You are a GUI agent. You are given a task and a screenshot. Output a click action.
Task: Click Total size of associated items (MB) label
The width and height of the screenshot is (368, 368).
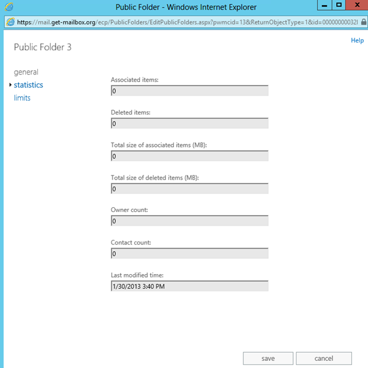coord(159,145)
